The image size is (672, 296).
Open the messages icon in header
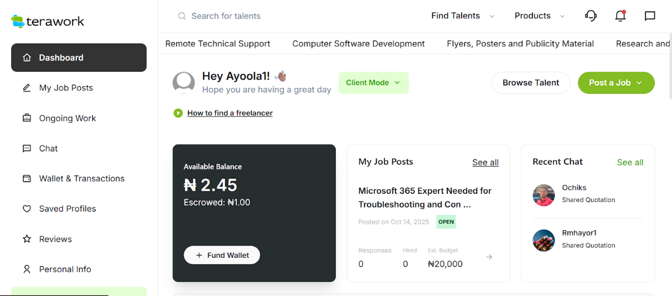(x=650, y=16)
